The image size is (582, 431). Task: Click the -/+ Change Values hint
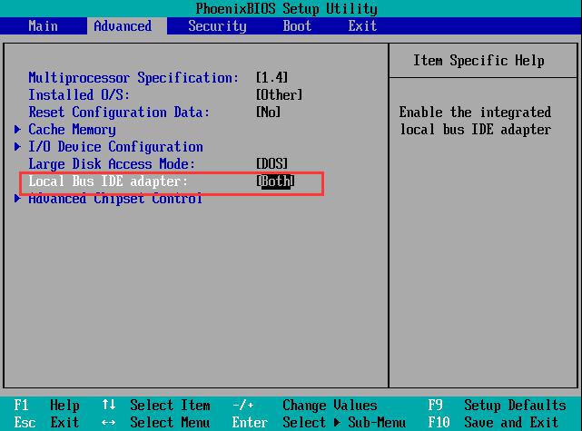click(x=305, y=406)
